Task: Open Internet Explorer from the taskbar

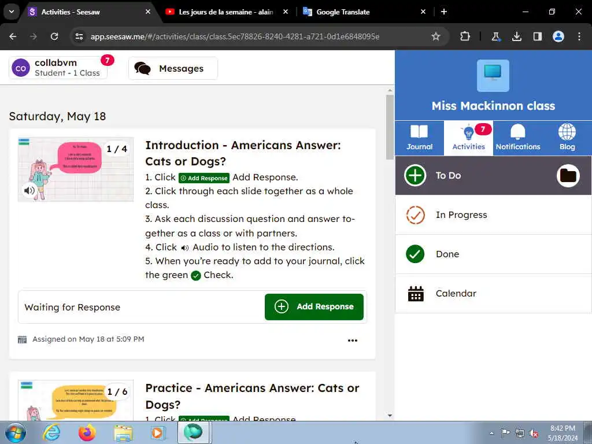Action: click(x=51, y=432)
